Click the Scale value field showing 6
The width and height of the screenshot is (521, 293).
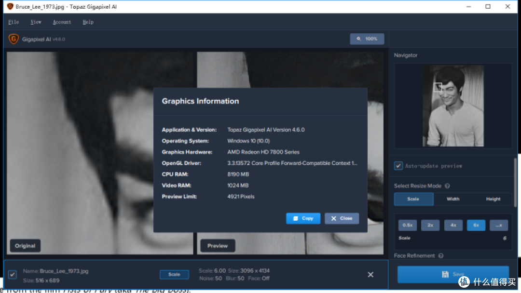[x=505, y=238]
